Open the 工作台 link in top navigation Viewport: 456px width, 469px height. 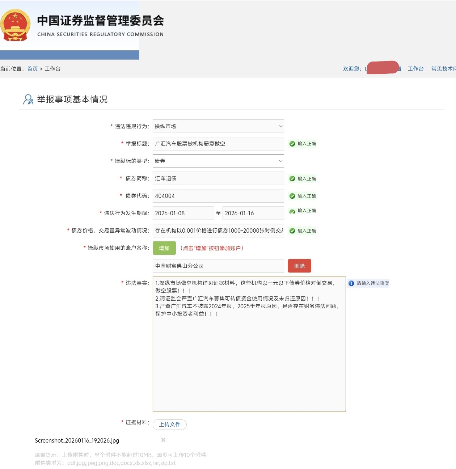tap(415, 69)
